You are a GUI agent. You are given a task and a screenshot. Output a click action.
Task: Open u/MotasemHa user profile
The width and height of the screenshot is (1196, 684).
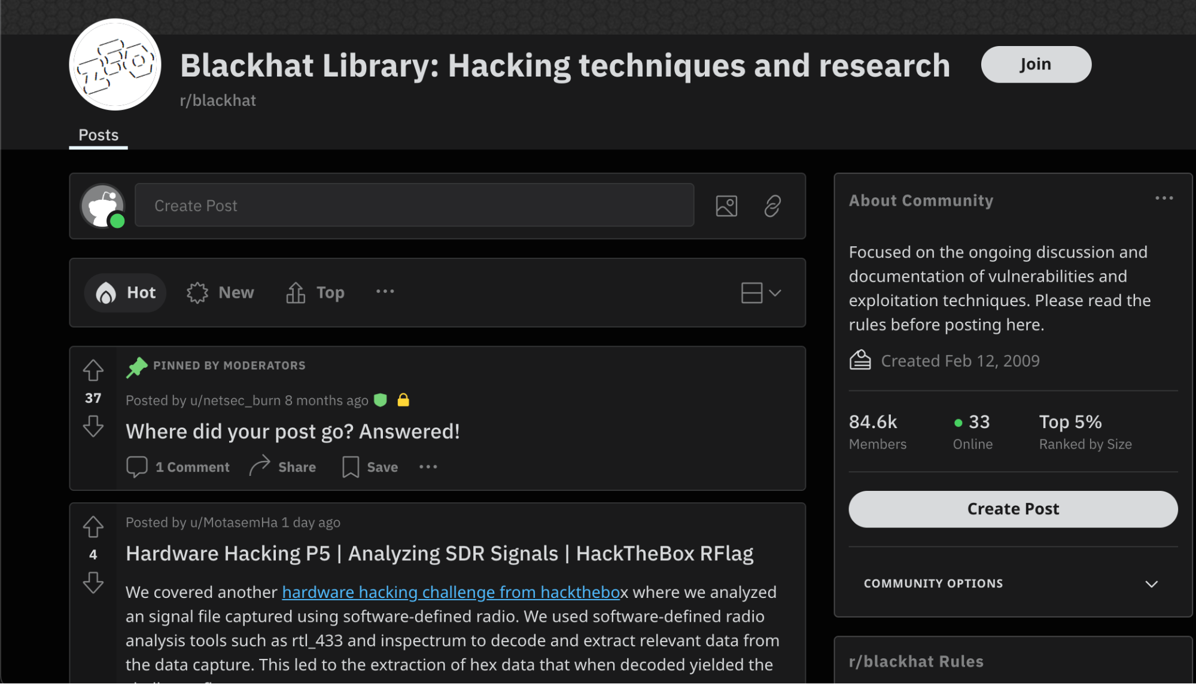pos(234,523)
